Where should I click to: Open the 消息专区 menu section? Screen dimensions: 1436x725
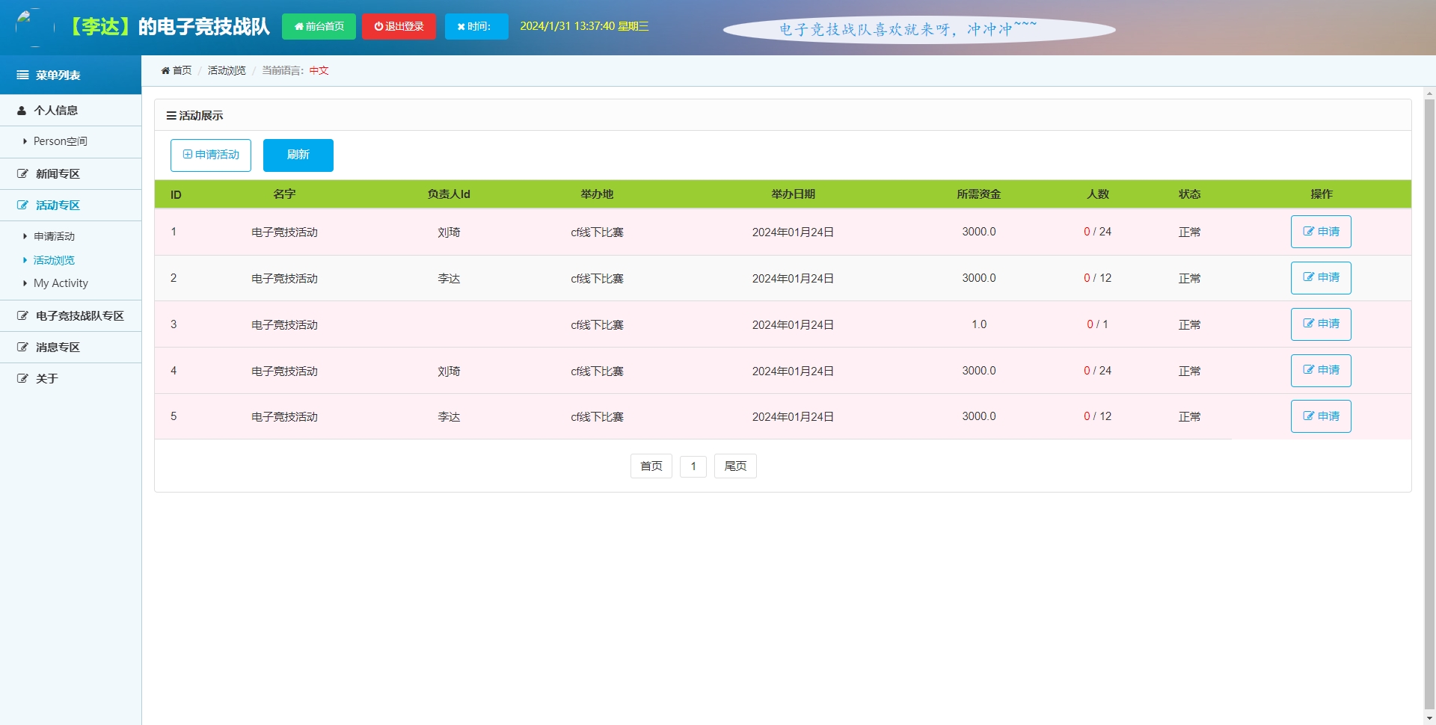pos(70,347)
